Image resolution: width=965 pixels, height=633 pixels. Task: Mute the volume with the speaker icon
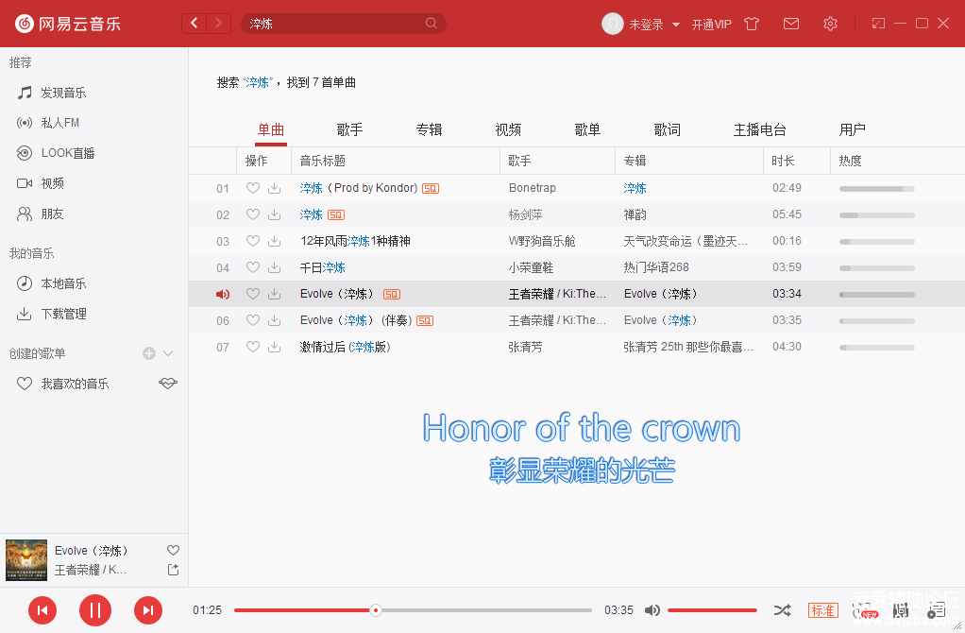(652, 610)
